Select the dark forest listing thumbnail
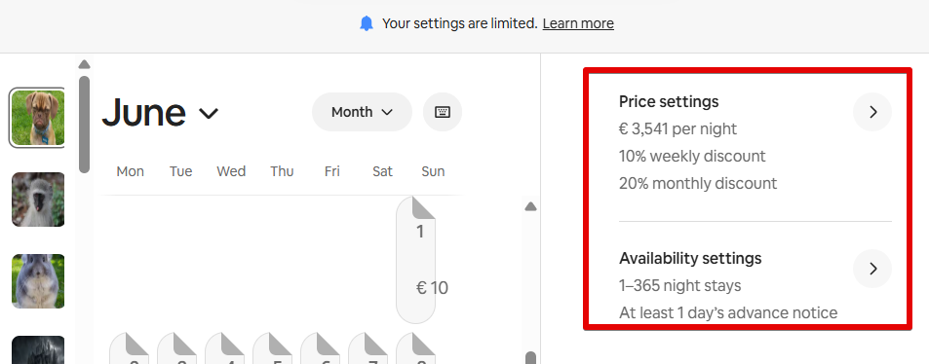The width and height of the screenshot is (929, 364). (38, 349)
